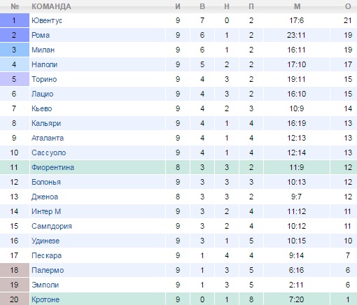Click the Кротоне team link
357x305 pixels.
[x=45, y=299]
